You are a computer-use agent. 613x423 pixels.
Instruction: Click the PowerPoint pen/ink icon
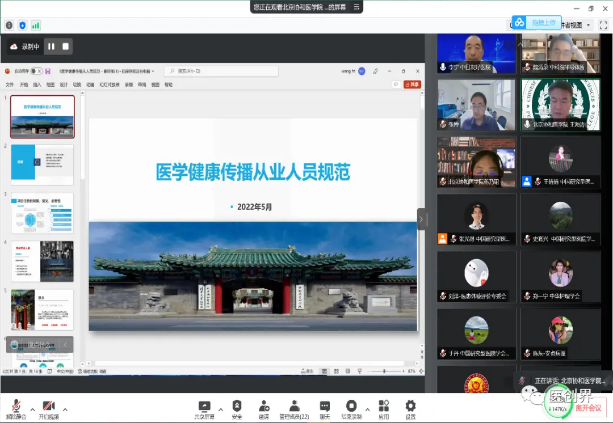click(375, 71)
